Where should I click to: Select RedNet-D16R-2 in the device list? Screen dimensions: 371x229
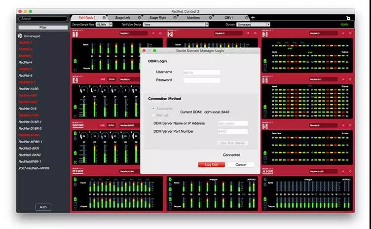[30, 129]
